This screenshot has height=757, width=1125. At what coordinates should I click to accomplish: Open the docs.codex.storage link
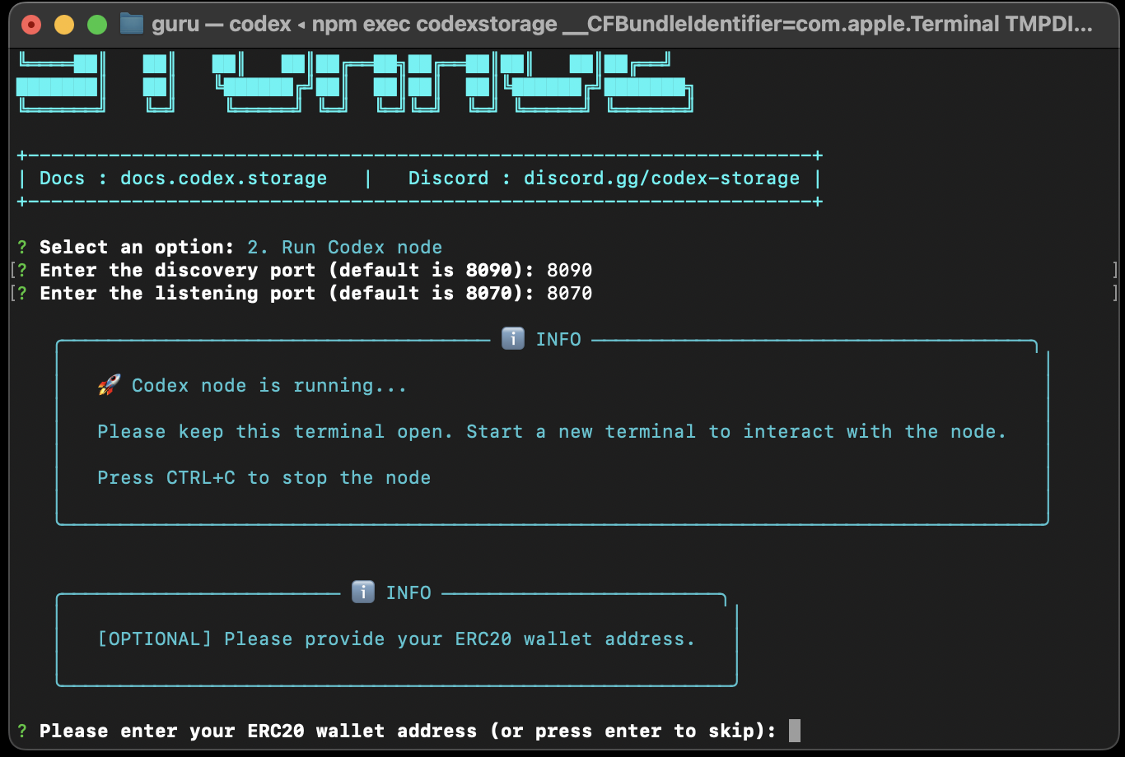tap(222, 177)
